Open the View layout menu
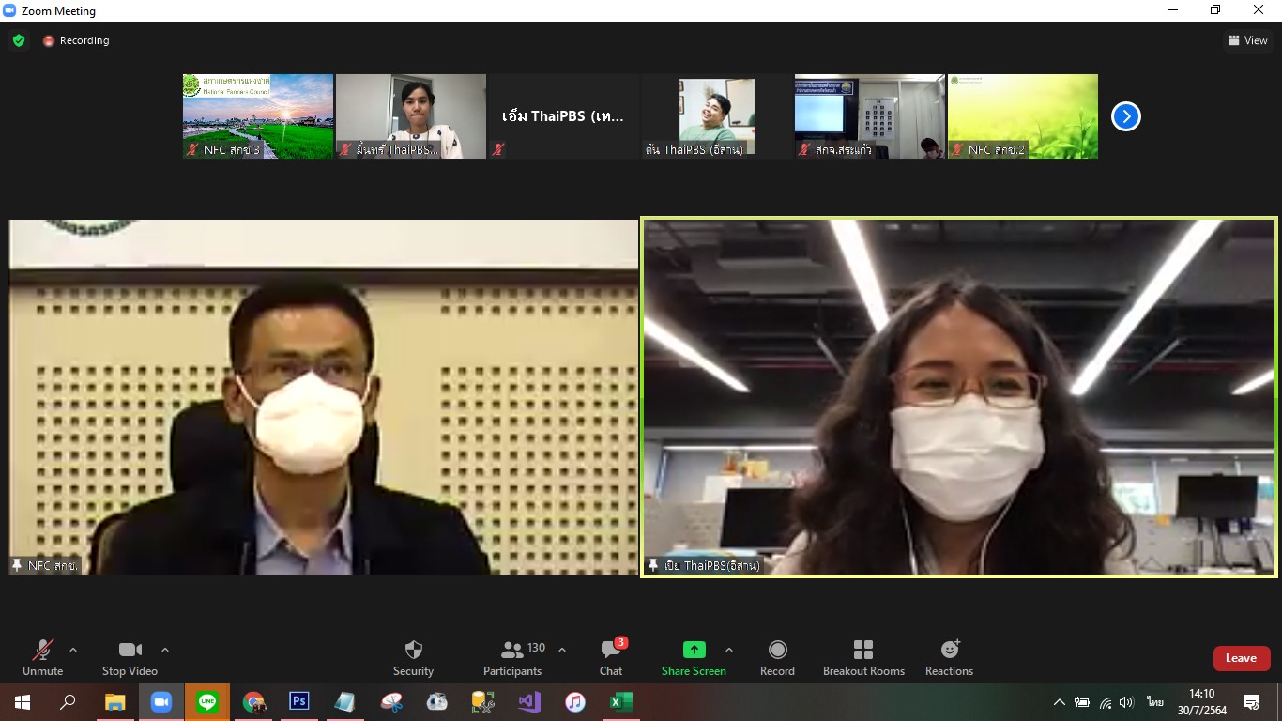This screenshot has height=721, width=1282. click(x=1247, y=40)
